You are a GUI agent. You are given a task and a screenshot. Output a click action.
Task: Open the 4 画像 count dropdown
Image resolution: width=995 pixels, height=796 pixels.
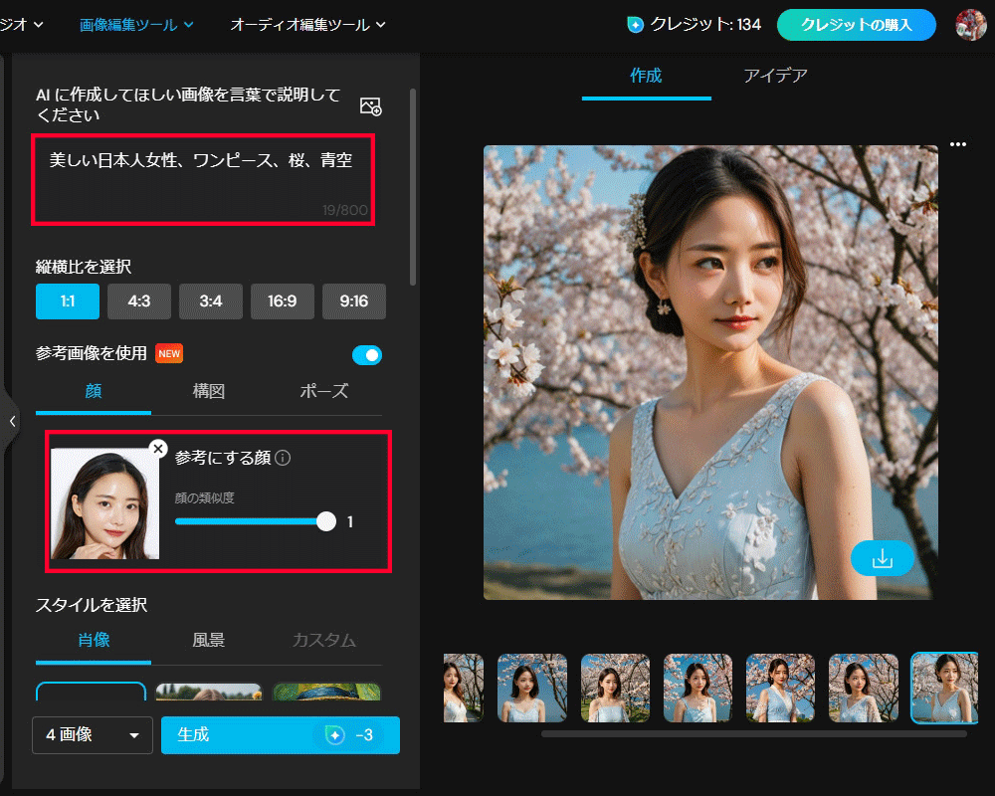click(x=92, y=735)
